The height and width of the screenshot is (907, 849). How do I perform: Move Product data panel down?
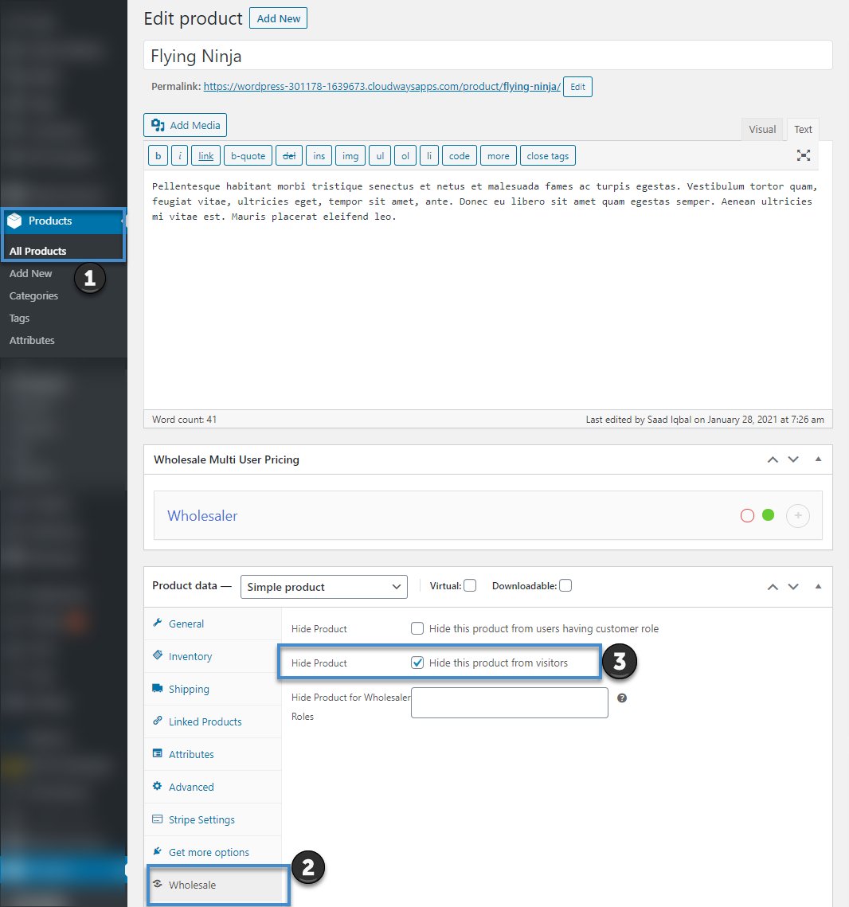(793, 587)
